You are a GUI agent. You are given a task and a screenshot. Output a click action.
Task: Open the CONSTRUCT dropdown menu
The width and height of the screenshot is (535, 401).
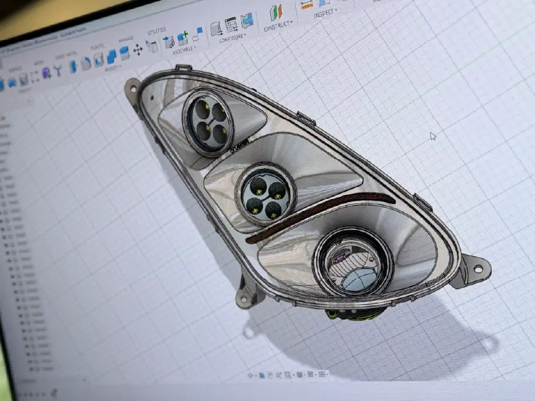278,26
